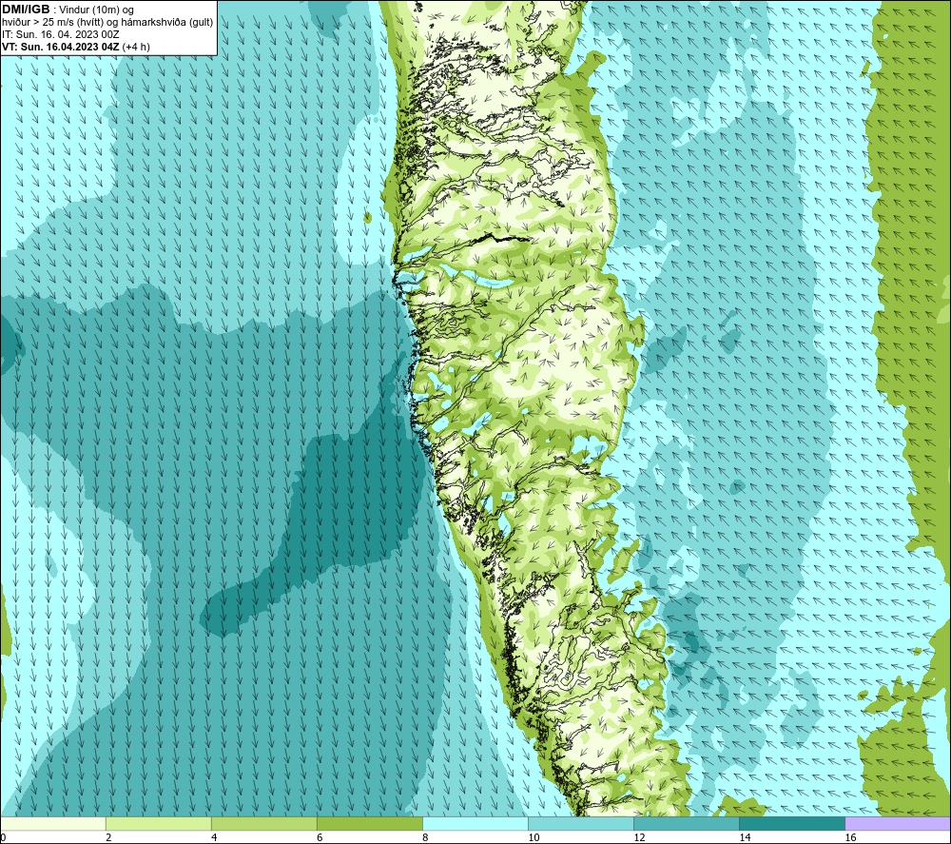Click the '2' scale label
951x844 pixels.
point(108,837)
